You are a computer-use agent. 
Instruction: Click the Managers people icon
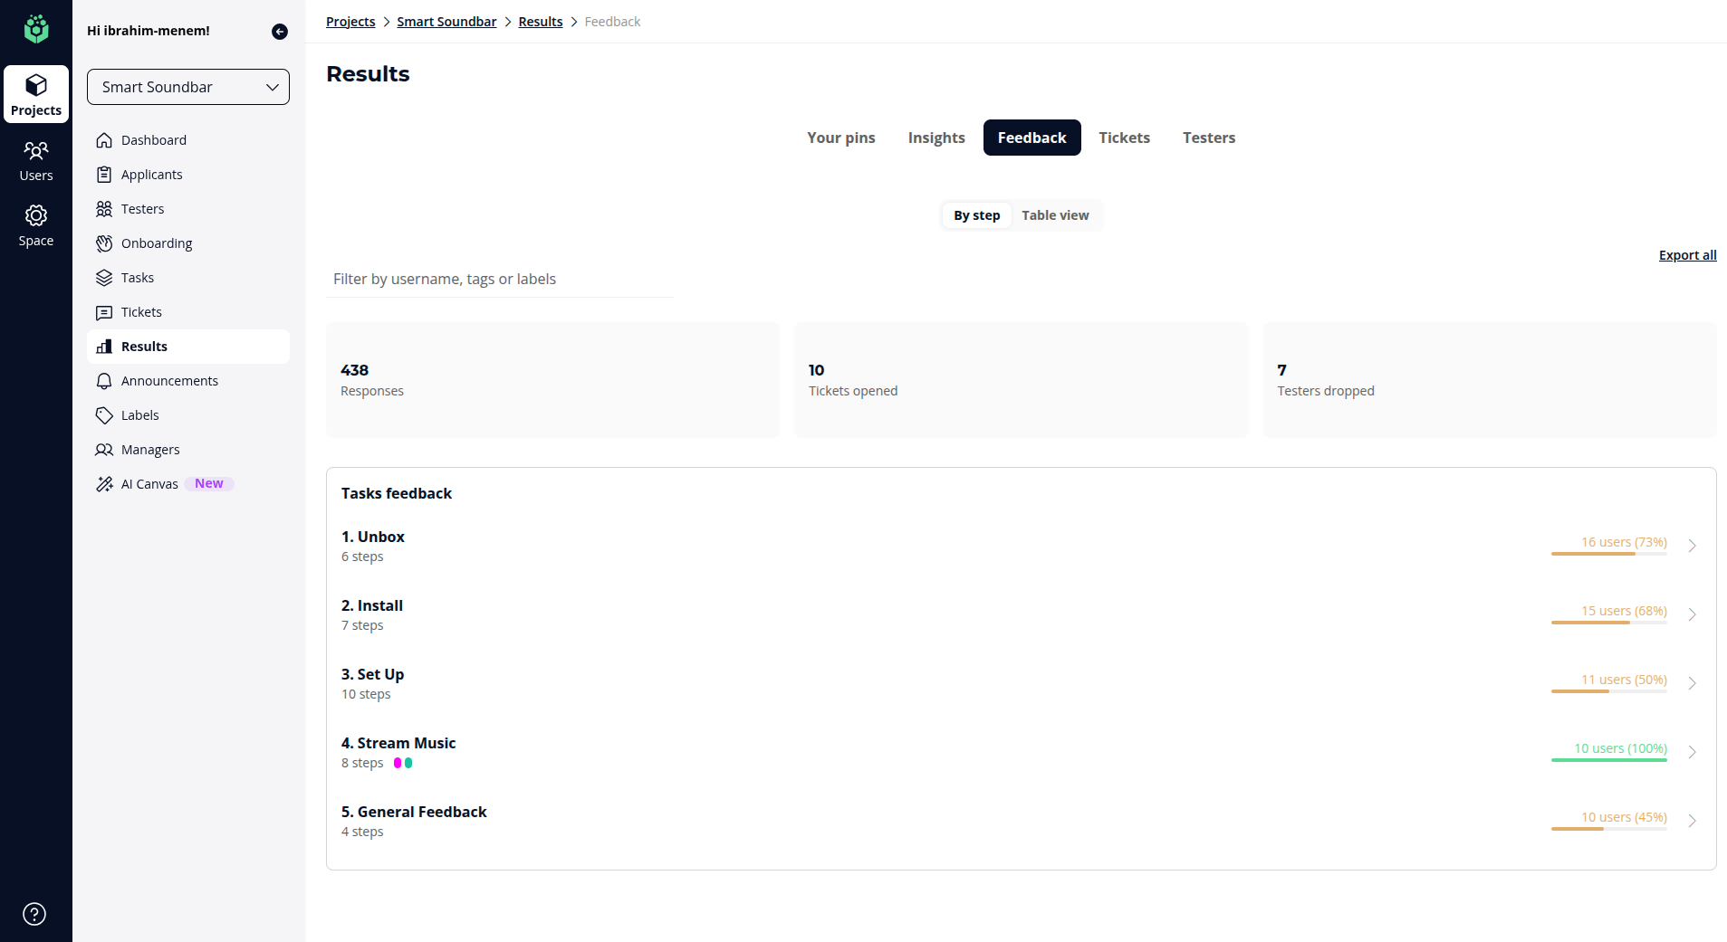point(104,450)
